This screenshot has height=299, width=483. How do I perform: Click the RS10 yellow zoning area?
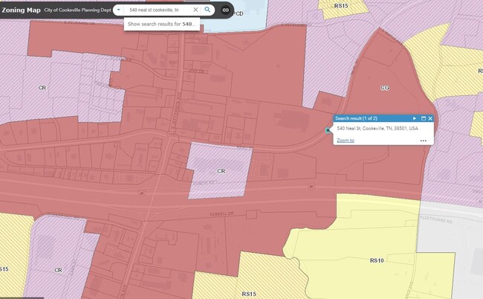pyautogui.click(x=355, y=261)
